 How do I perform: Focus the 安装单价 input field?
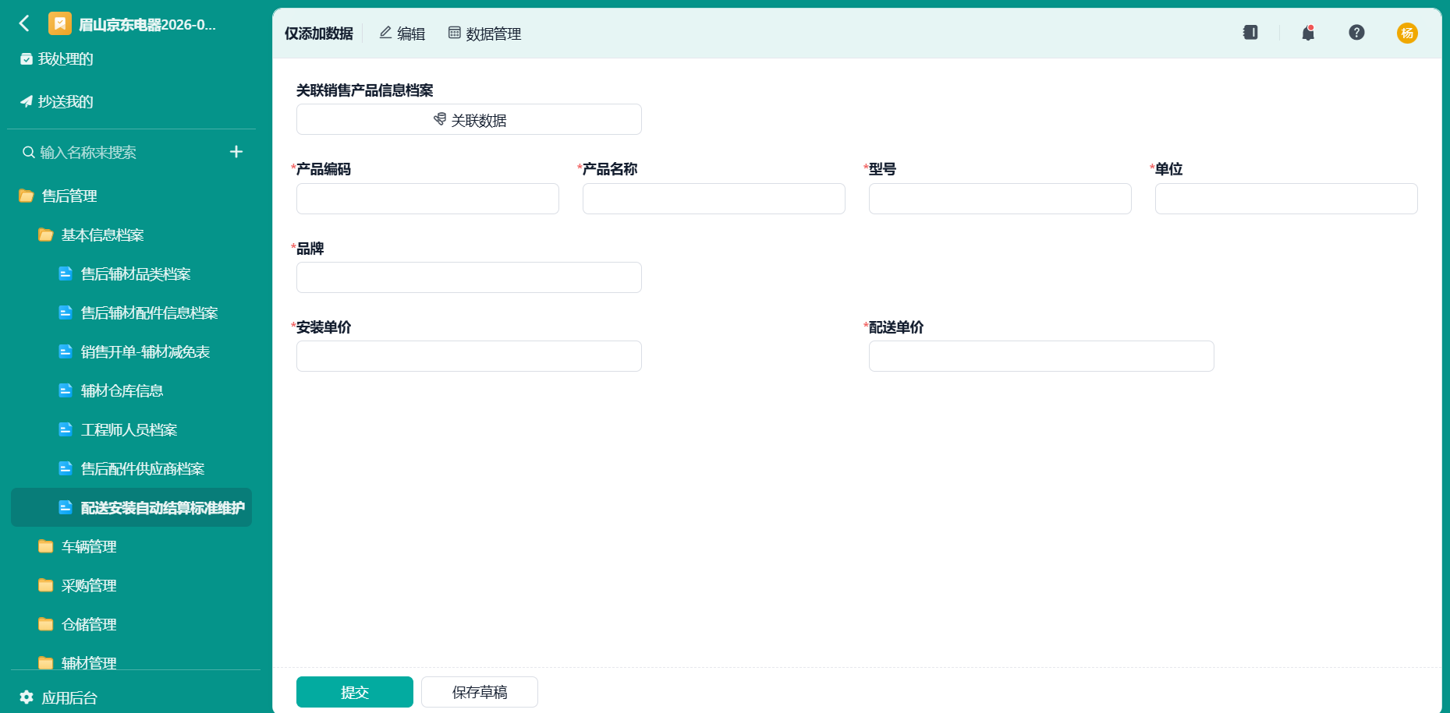[x=469, y=356]
